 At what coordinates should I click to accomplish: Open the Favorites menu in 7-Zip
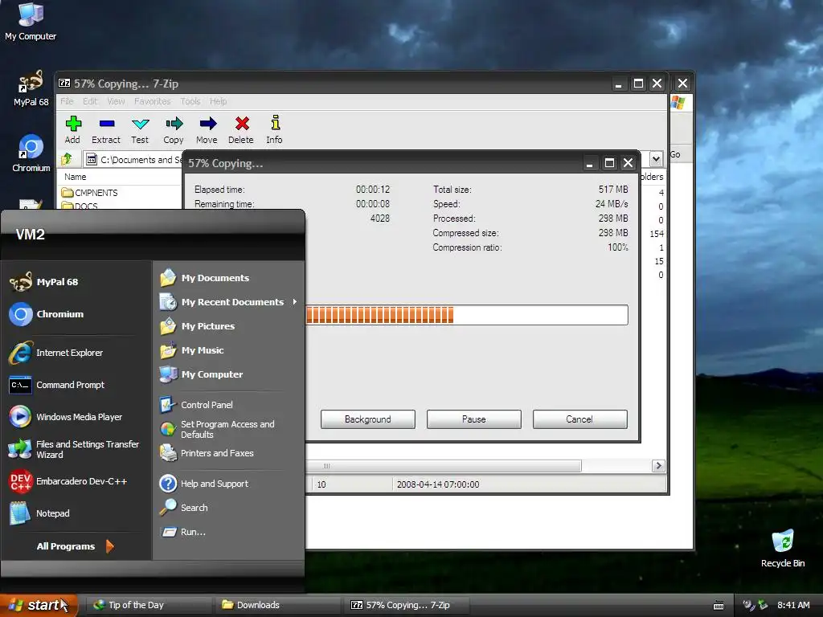(152, 101)
